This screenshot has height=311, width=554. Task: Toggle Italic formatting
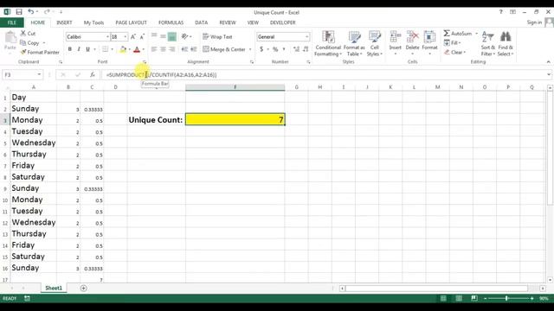79,49
